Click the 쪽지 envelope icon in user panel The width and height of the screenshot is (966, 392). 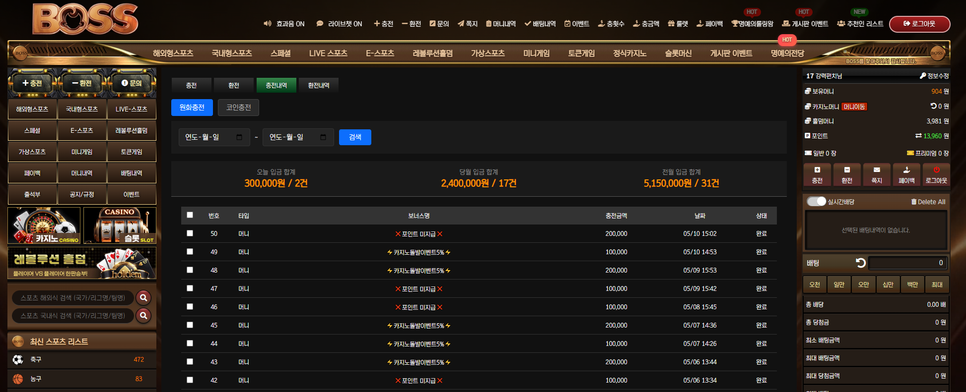click(x=877, y=170)
